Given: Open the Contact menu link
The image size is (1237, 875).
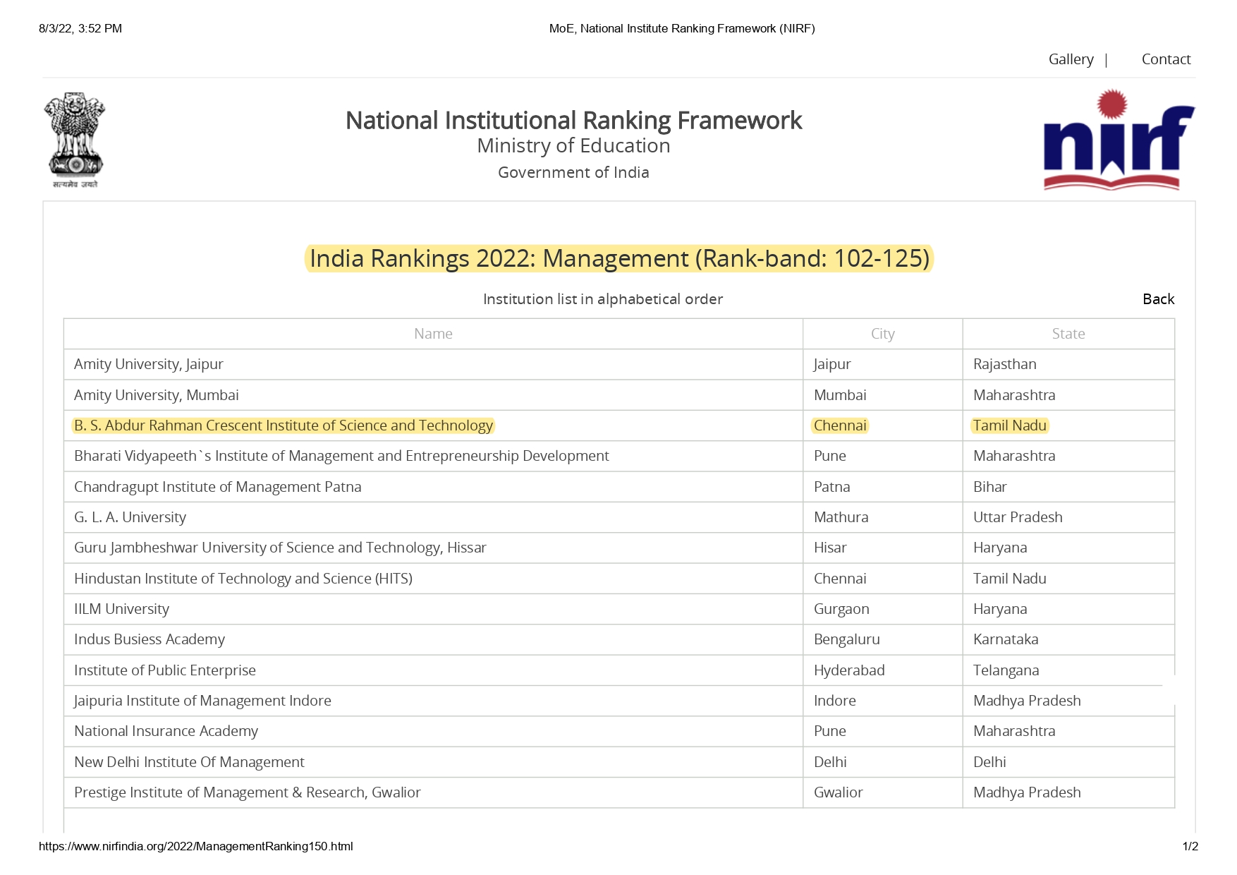Looking at the screenshot, I should point(1166,59).
